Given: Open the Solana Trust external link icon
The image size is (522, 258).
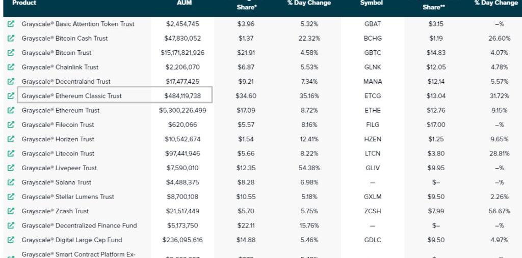Looking at the screenshot, I should (x=11, y=182).
